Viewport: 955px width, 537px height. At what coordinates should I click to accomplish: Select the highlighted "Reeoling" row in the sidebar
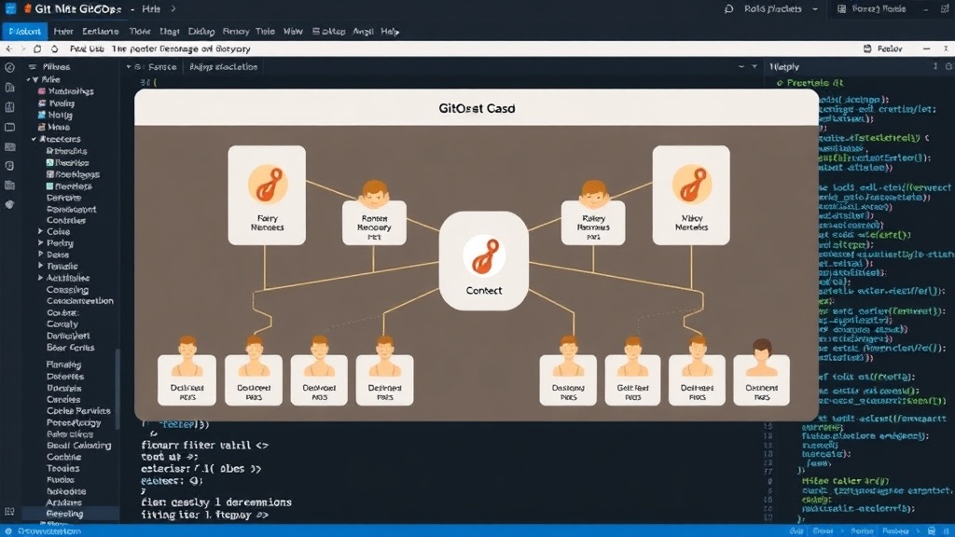point(71,514)
